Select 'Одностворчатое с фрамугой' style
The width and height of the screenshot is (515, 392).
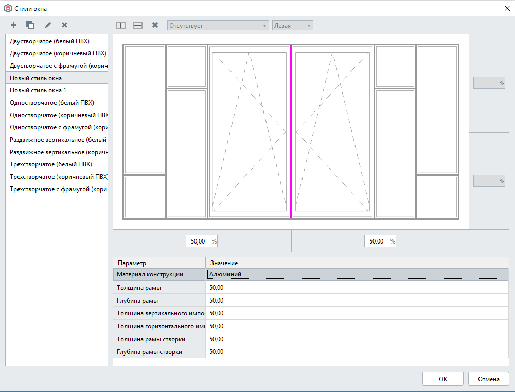[x=57, y=127]
